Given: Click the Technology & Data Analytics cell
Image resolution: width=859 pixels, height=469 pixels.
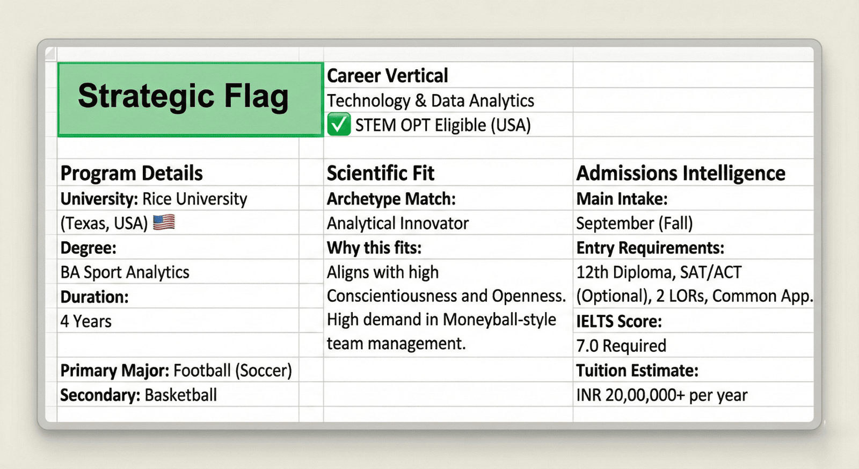Looking at the screenshot, I should coord(430,100).
